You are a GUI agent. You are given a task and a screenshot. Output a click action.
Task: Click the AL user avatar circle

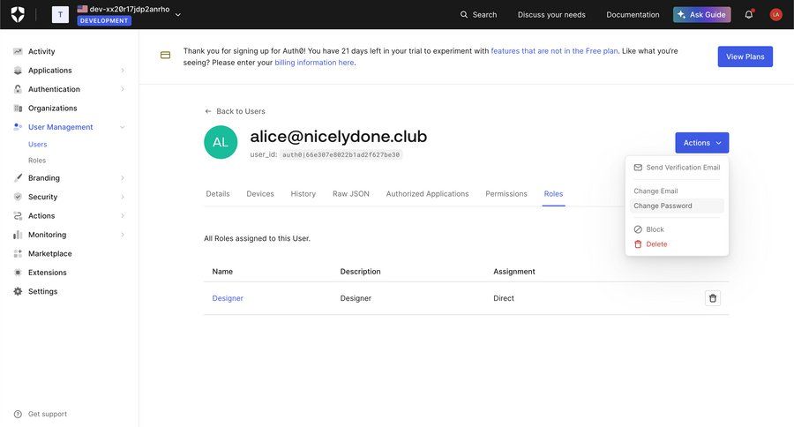tap(221, 142)
